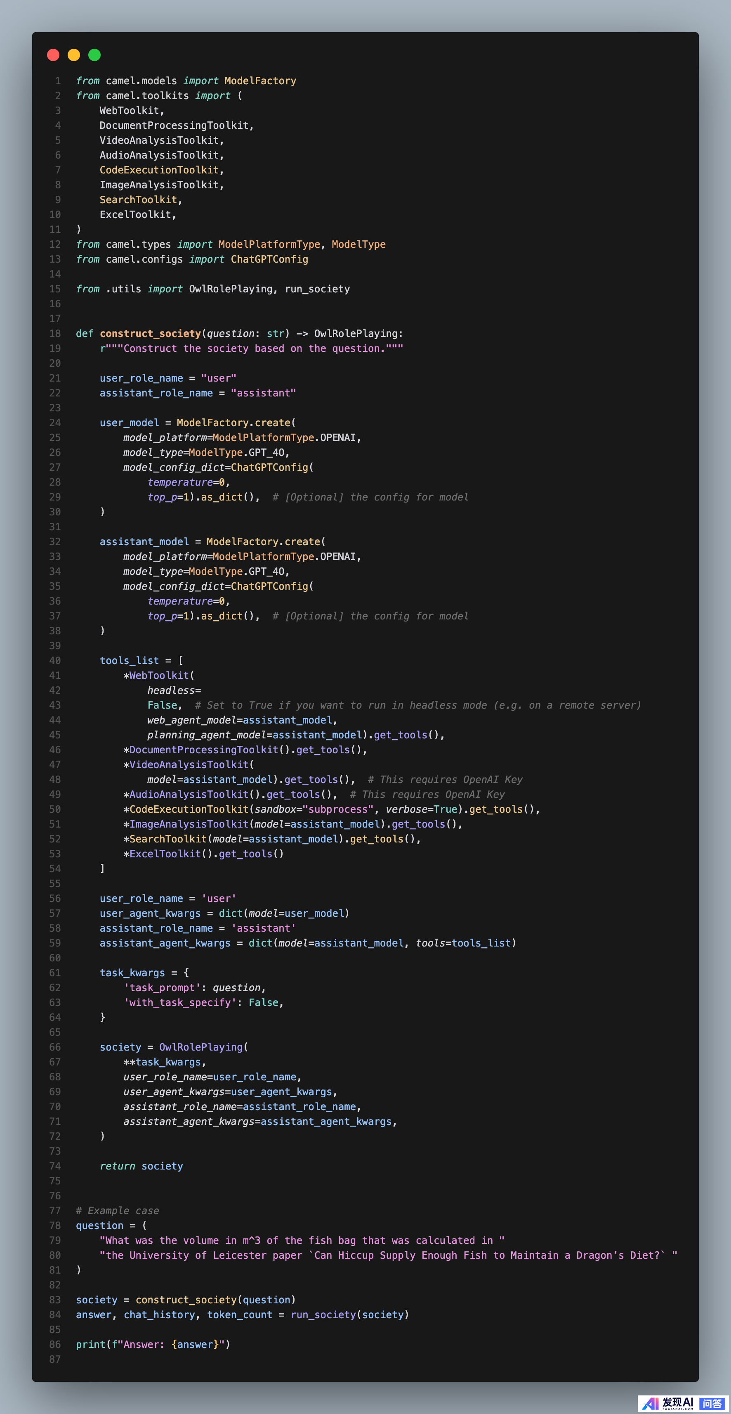Click the return keyword on line 74

point(117,1166)
